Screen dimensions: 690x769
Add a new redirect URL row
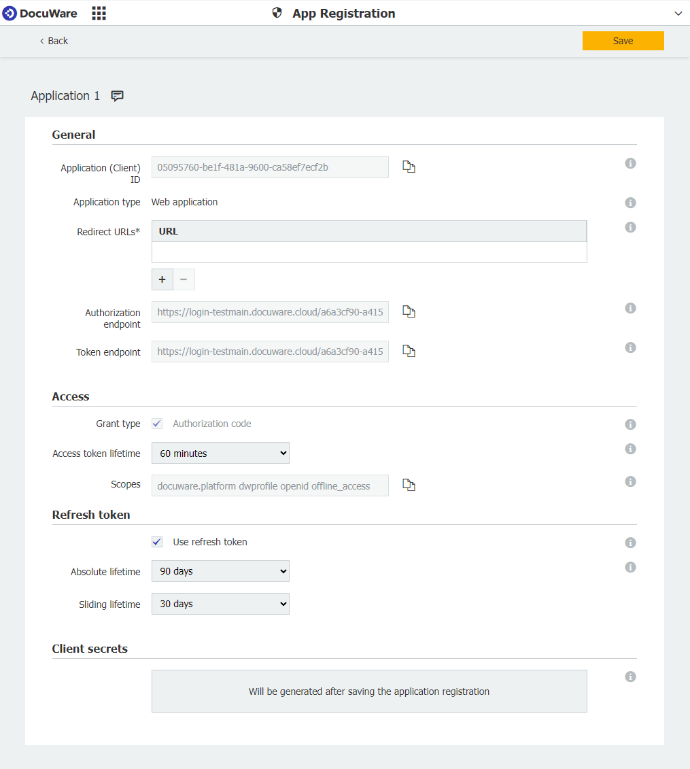tap(162, 279)
